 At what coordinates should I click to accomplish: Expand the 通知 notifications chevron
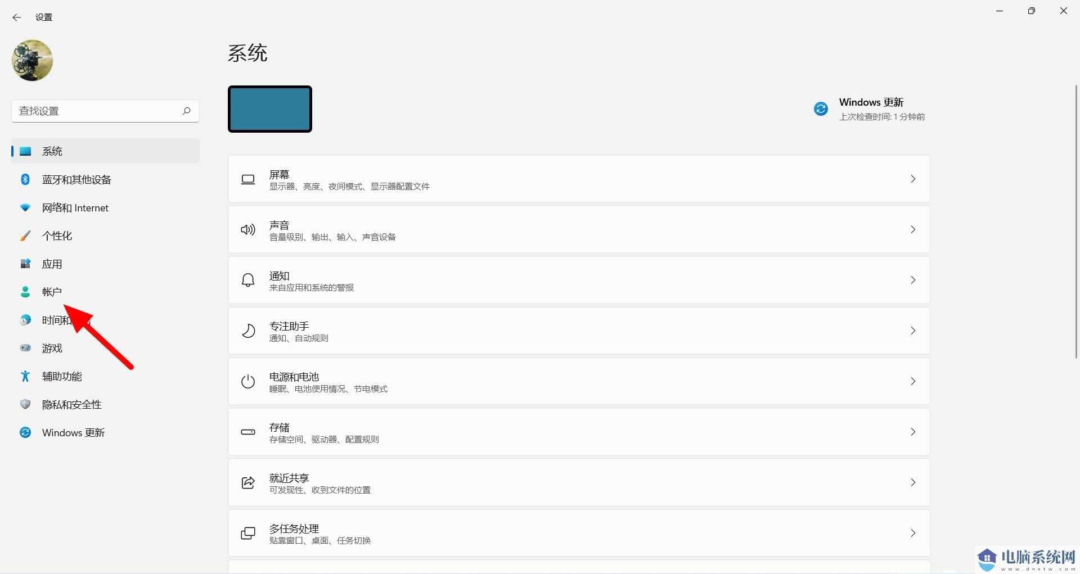pyautogui.click(x=912, y=280)
